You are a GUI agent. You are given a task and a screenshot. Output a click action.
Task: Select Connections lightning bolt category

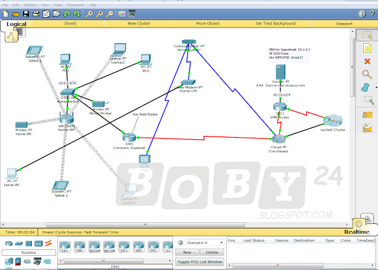click(x=48, y=243)
